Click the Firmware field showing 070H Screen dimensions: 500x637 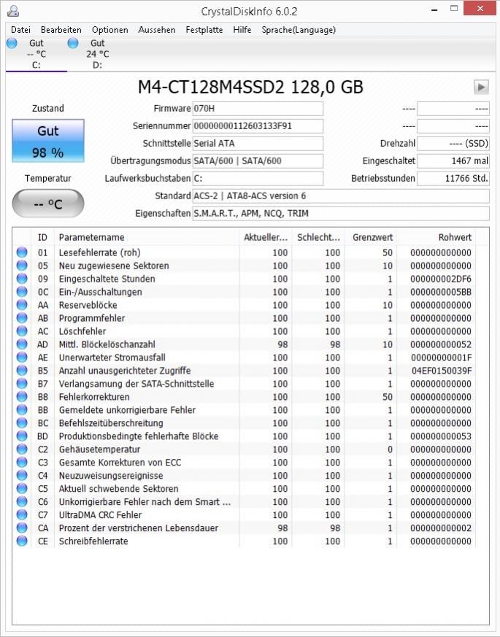click(258, 109)
